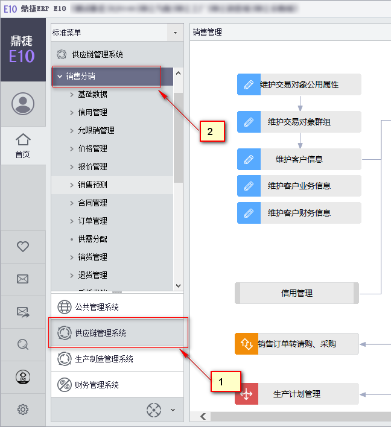Expand 订单管理 in the menu tree
Viewport: 391px width, 427px height.
(72, 221)
